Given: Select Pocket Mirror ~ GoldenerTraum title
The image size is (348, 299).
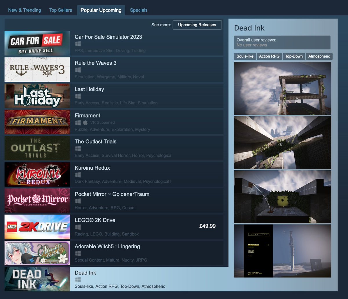Looking at the screenshot, I should pyautogui.click(x=112, y=194).
